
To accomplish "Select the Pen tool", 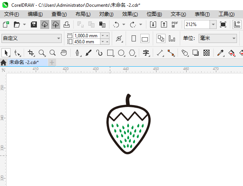I will point(77,53).
